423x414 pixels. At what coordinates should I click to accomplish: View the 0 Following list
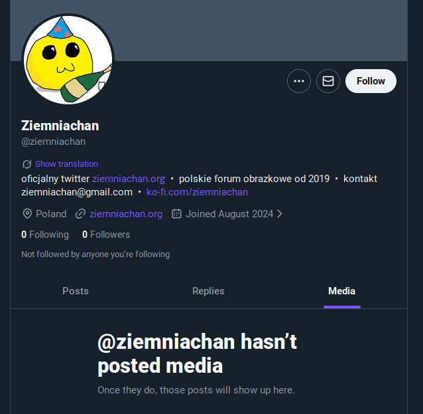click(x=45, y=235)
